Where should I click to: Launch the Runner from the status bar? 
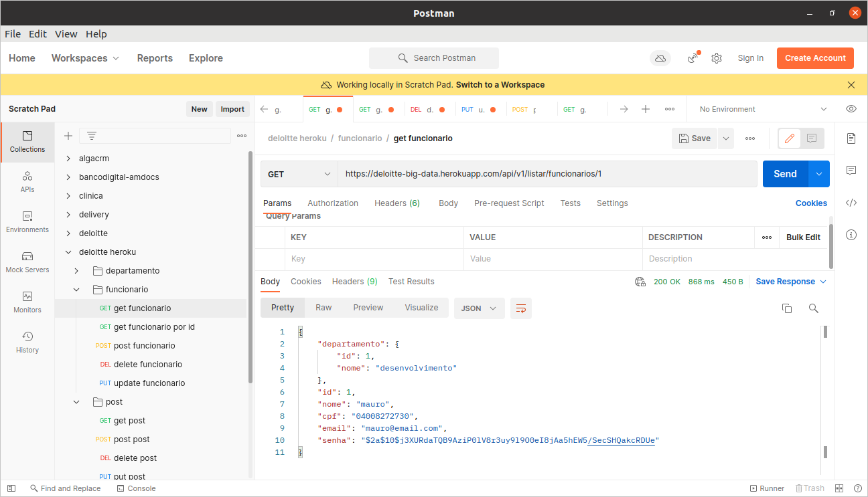pos(767,488)
